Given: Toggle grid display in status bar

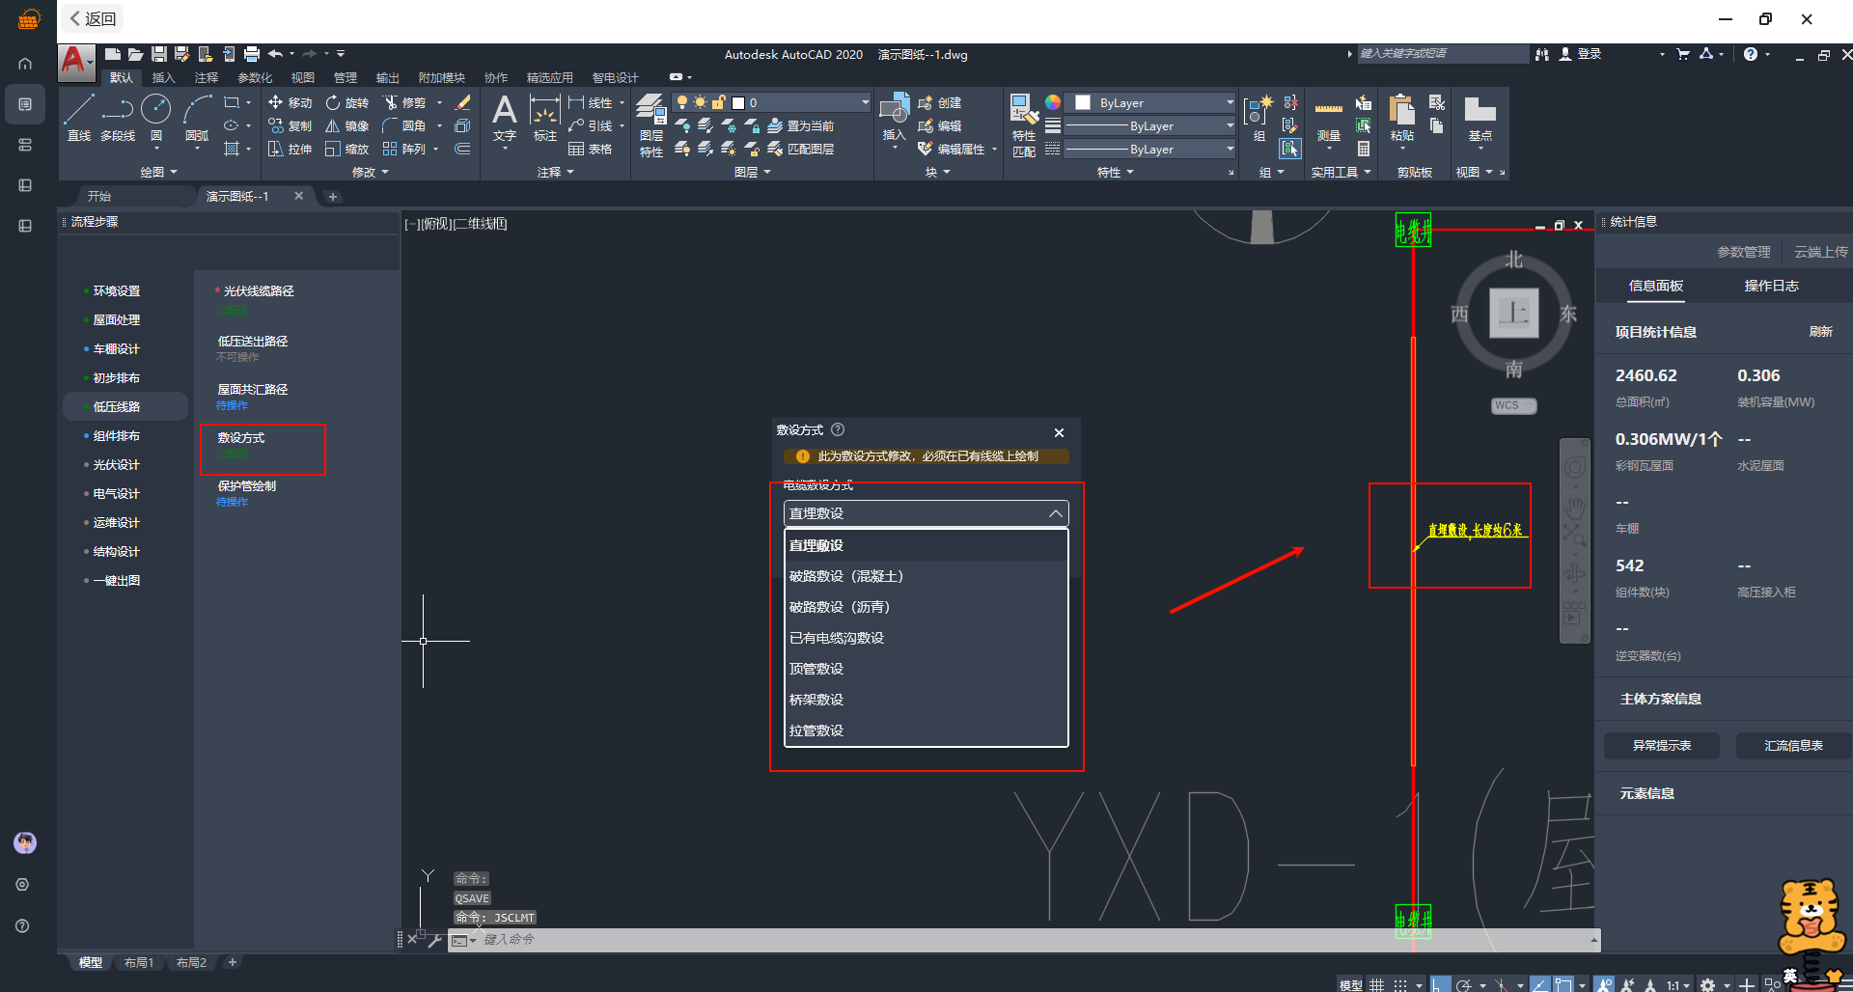Looking at the screenshot, I should pyautogui.click(x=1377, y=984).
